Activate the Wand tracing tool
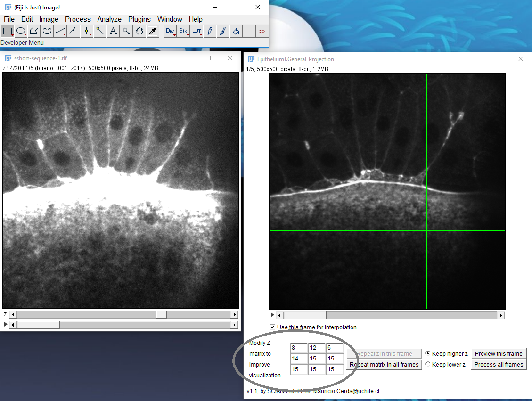 [x=100, y=31]
